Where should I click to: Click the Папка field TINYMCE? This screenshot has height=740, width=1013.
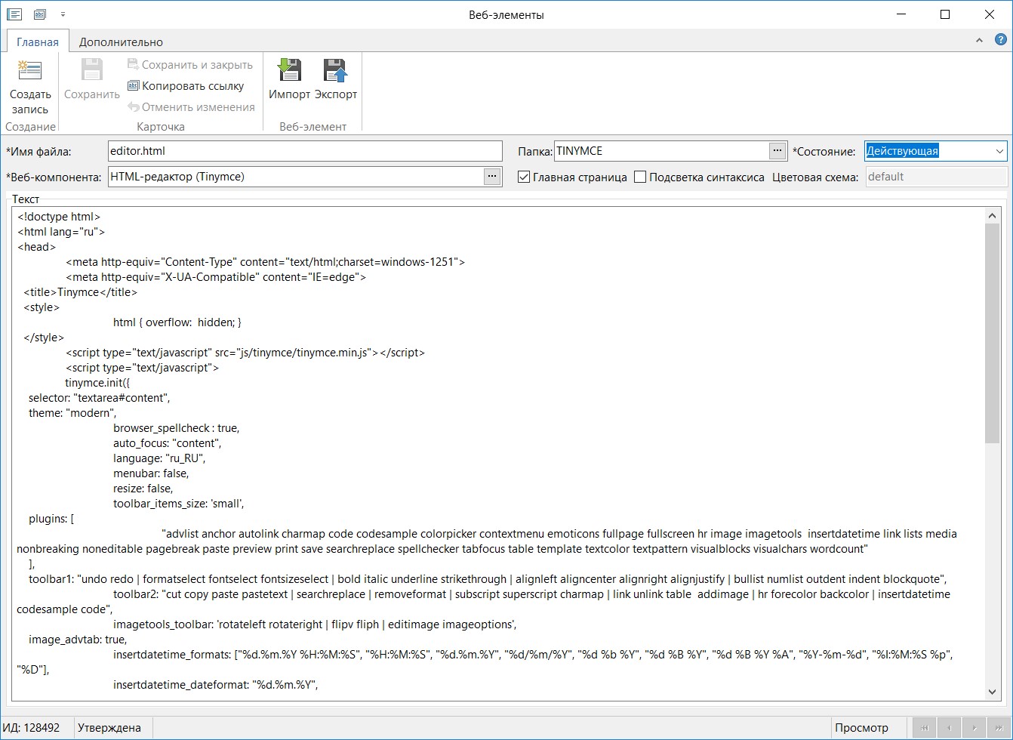pos(661,151)
